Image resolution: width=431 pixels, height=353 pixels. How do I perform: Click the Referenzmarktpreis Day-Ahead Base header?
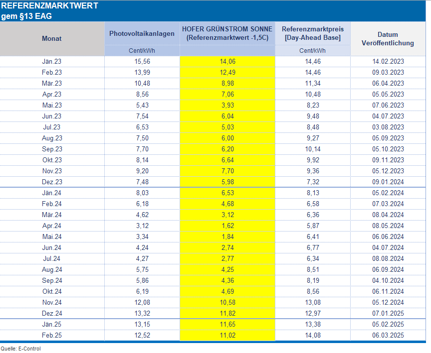(312, 33)
